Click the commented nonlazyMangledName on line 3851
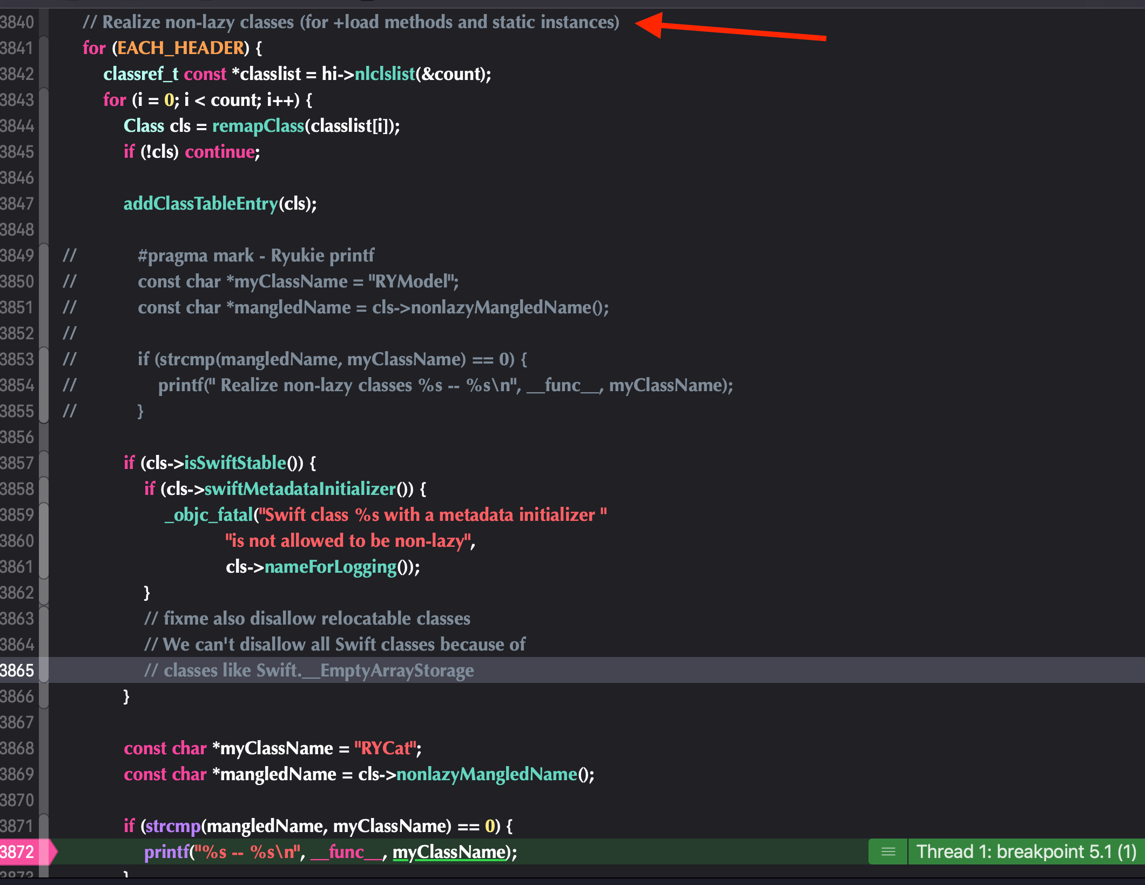Image resolution: width=1145 pixels, height=885 pixels. pyautogui.click(x=501, y=307)
